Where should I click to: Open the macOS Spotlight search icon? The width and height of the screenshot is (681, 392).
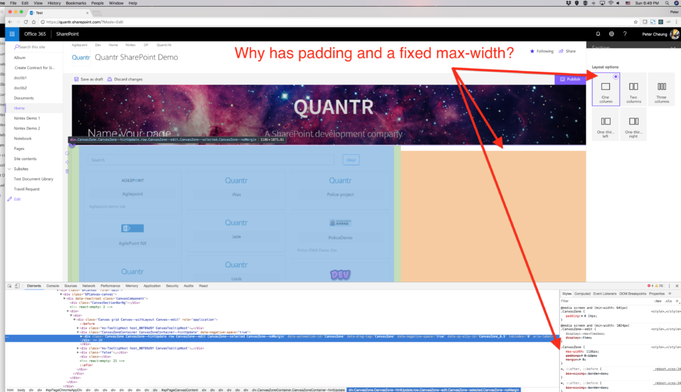667,3
